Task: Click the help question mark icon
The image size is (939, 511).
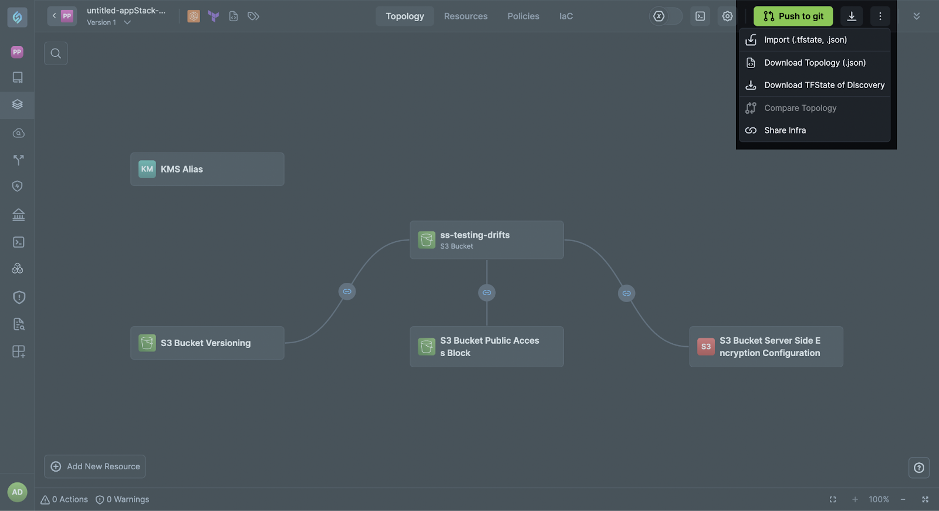Action: click(918, 468)
